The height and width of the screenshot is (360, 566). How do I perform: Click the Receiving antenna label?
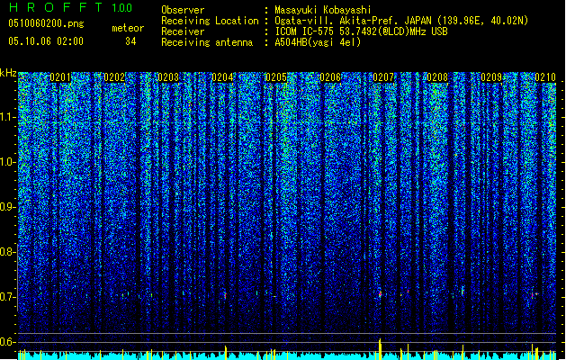point(207,42)
